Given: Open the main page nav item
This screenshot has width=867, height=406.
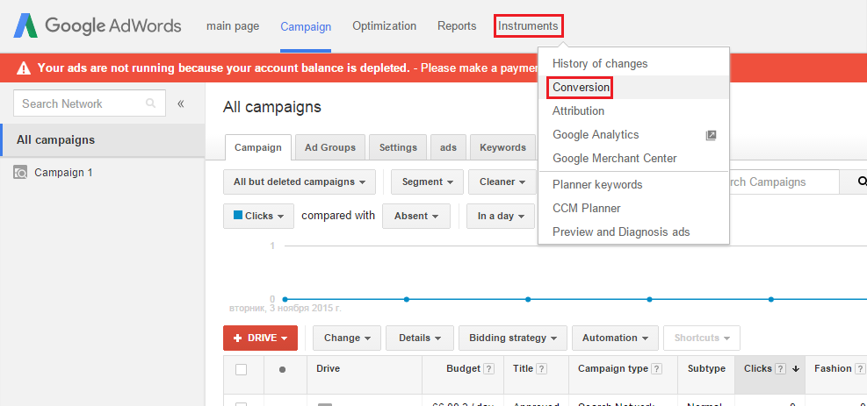Looking at the screenshot, I should [233, 26].
